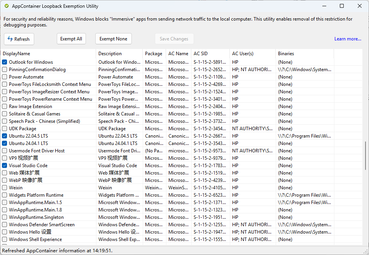Screen dimensions: 369x255
Task: Click the vertical scrollbar thumb
Action: (365, 155)
